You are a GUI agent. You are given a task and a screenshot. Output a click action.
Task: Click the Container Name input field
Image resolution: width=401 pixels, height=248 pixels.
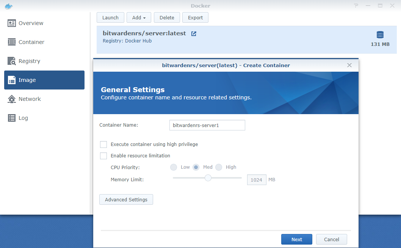pos(207,125)
